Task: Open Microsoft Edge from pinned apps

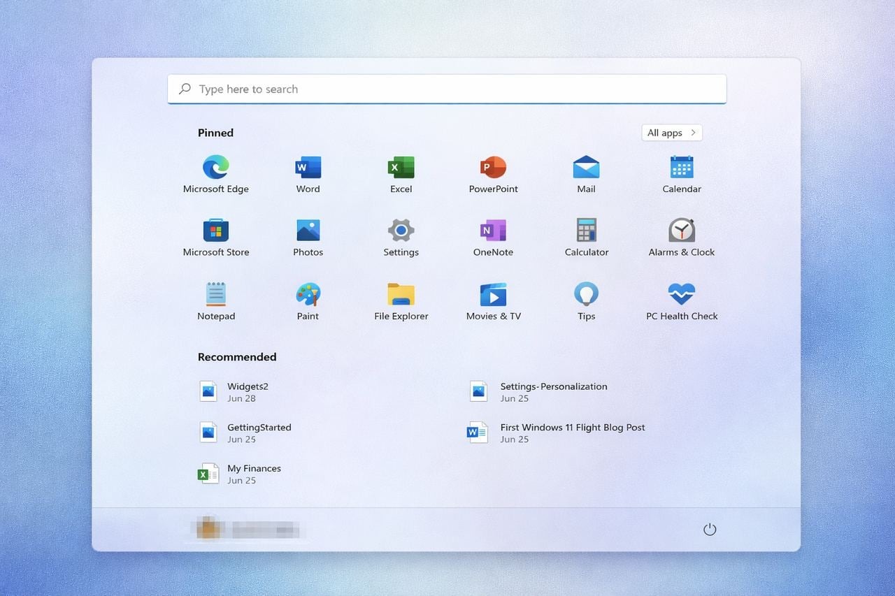Action: (x=215, y=168)
